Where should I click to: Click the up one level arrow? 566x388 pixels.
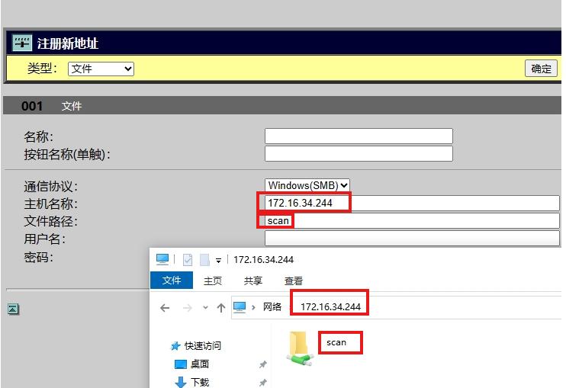coord(221,308)
